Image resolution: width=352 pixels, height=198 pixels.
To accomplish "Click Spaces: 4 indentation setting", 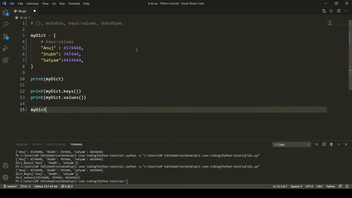I will tap(296, 186).
